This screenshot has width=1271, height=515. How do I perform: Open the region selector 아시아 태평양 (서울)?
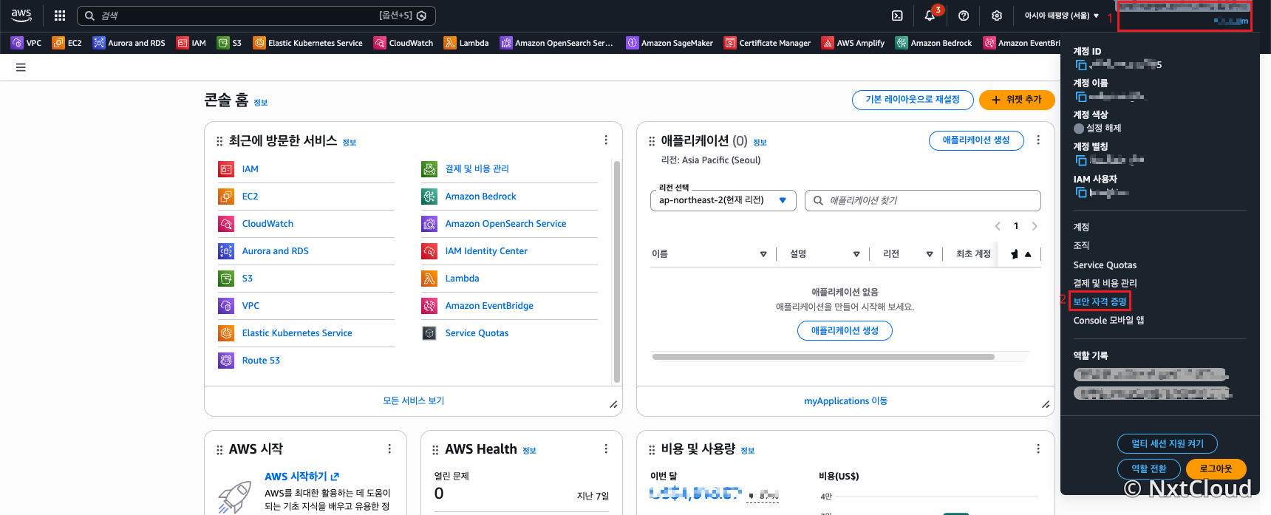click(1061, 16)
